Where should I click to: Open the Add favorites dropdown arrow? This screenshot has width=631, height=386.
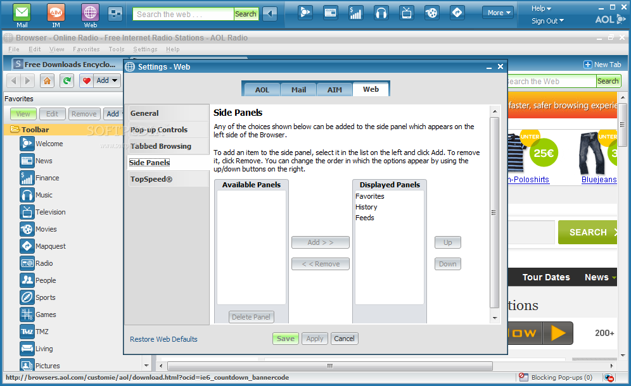(115, 81)
